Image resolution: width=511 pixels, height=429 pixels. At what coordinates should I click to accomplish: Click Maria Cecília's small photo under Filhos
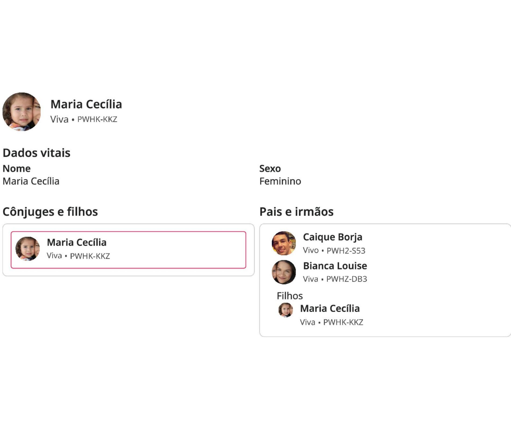(x=285, y=310)
